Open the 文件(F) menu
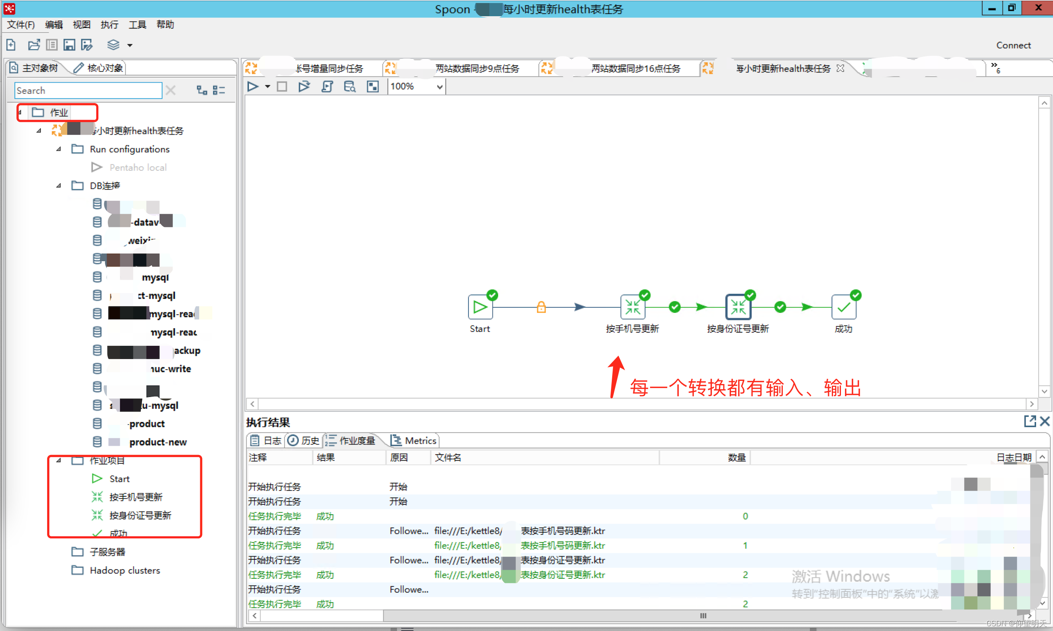This screenshot has height=631, width=1053. pos(20,25)
